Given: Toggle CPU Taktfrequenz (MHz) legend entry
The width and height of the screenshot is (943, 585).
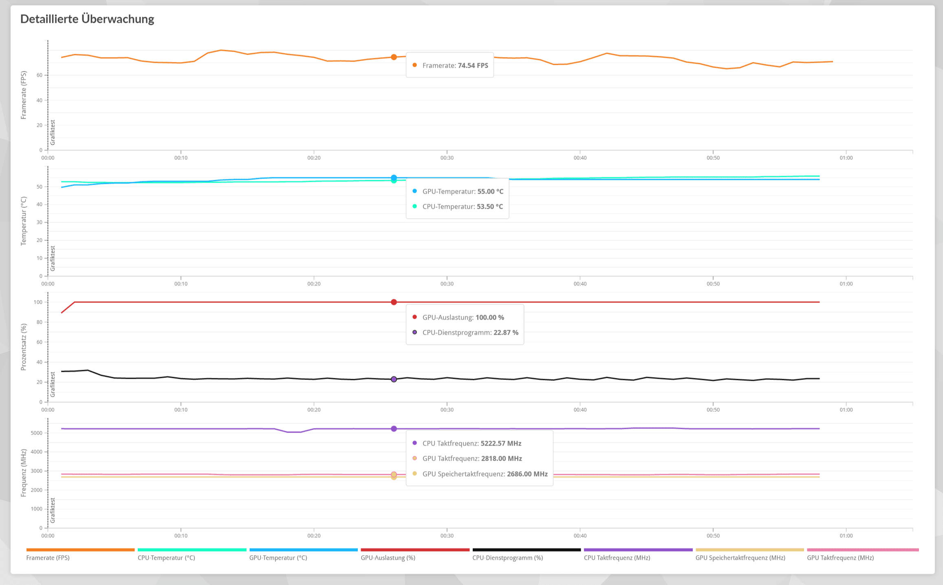Looking at the screenshot, I should coord(617,558).
